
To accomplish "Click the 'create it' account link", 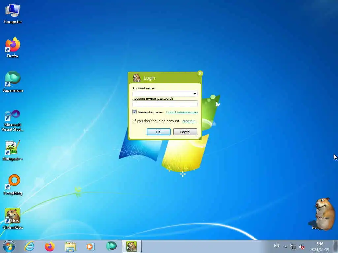I will pyautogui.click(x=189, y=121).
